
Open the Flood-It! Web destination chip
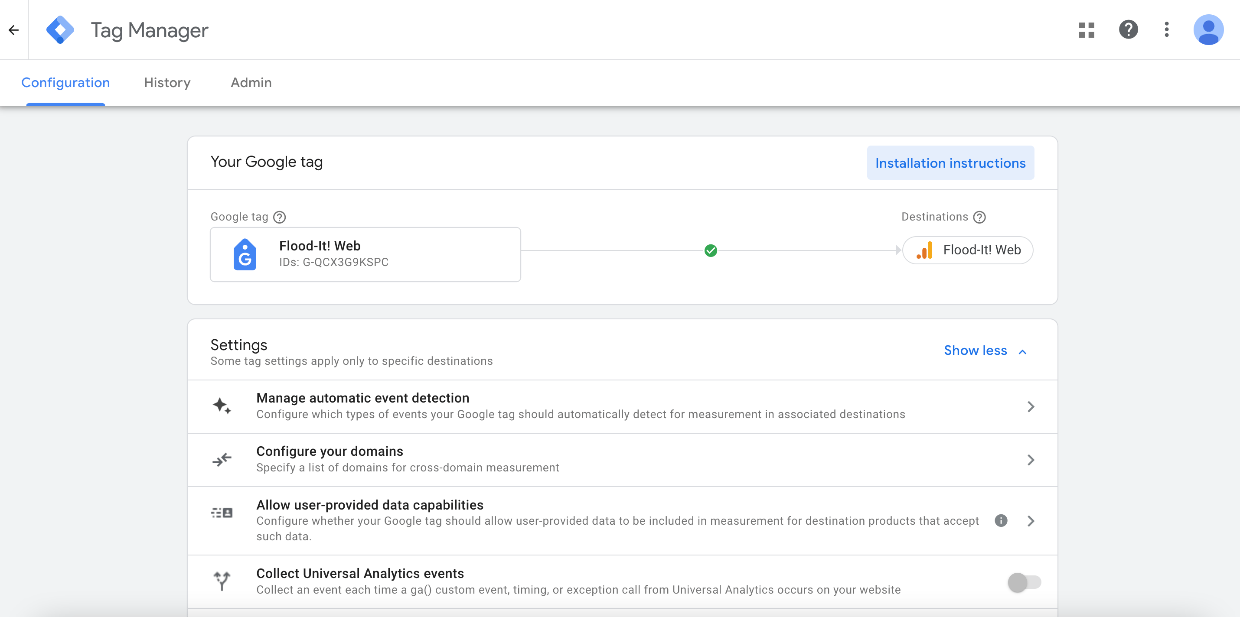(x=968, y=250)
